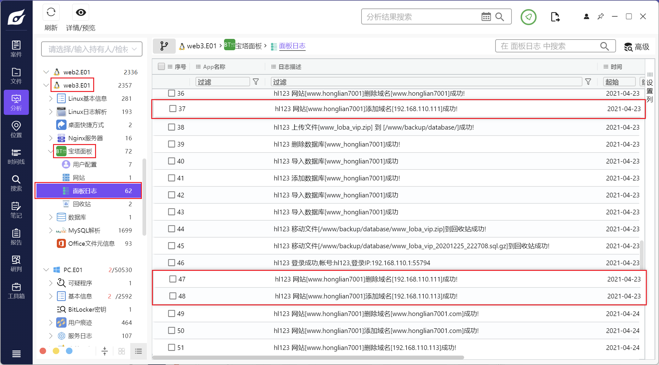Screen dimensions: 659x365
Task: Open the 报告 report sidebar icon
Action: 16,237
